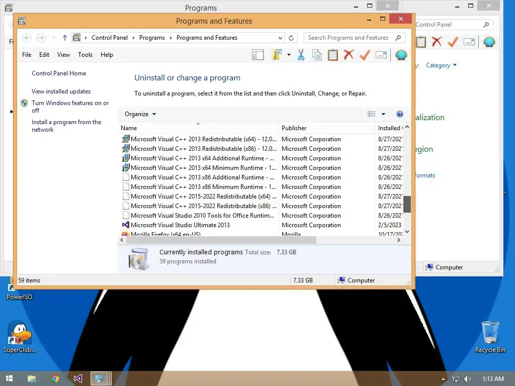Click the Paste clipboard icon in Programs and Features toolbar
Viewport: 515px width, 386px height.
click(x=333, y=55)
